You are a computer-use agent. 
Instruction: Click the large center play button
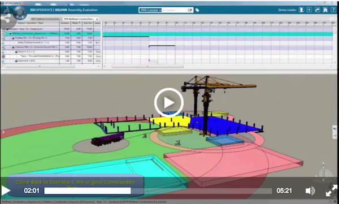(x=169, y=102)
